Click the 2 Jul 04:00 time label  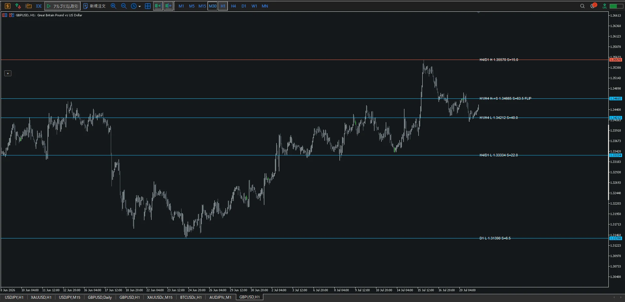(279, 290)
